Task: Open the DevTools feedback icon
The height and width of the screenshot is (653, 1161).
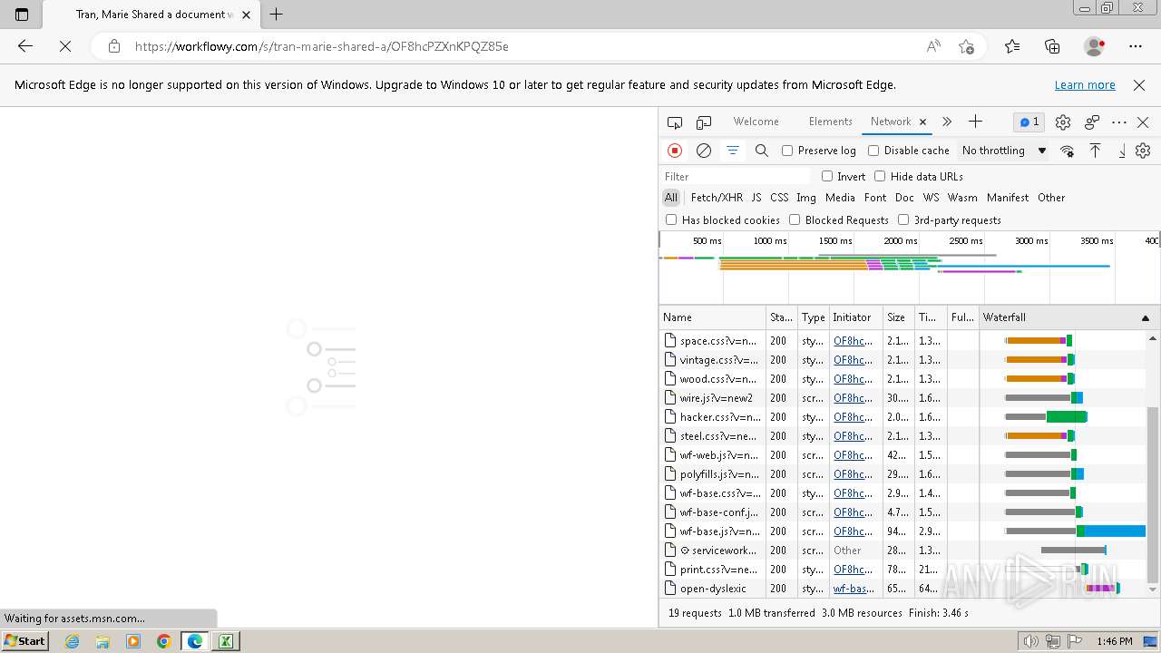Action: [x=1092, y=122]
